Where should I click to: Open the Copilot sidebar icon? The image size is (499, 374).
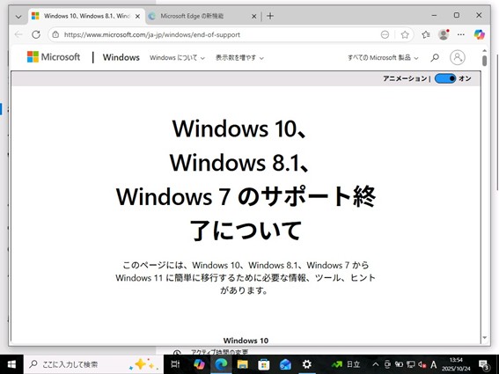point(480,34)
